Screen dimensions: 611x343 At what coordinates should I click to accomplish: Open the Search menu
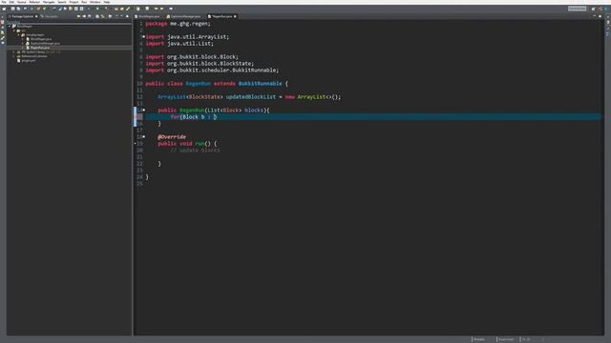coord(62,2)
